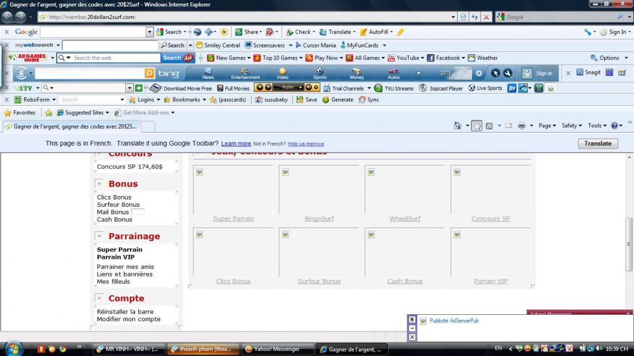The image size is (634, 356).
Task: Collapse the Parrainage section toggle
Action: point(99,236)
